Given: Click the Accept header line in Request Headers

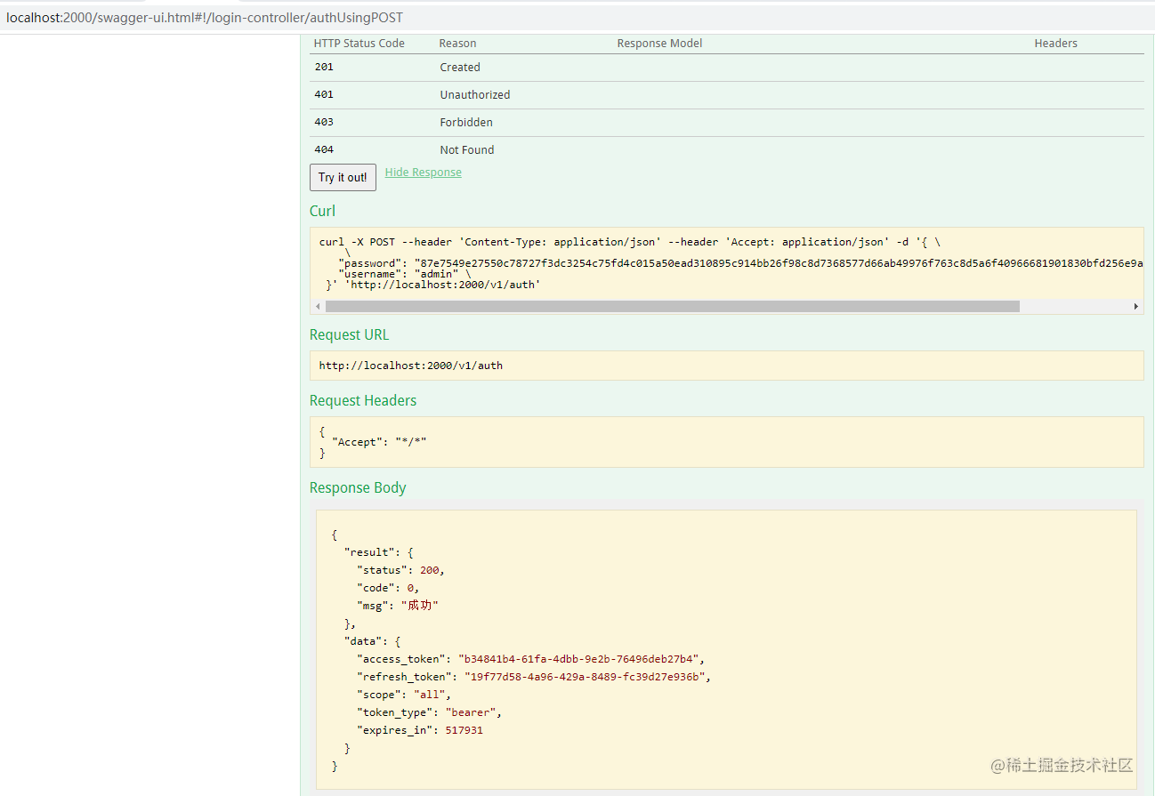Looking at the screenshot, I should tap(379, 442).
